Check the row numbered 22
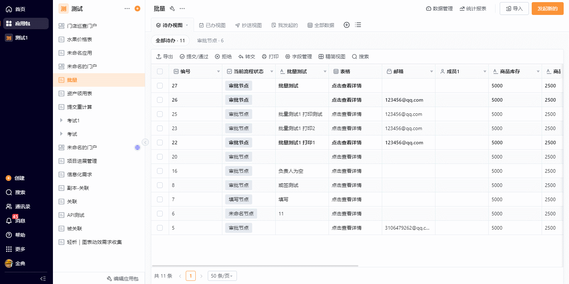The image size is (569, 284). pyautogui.click(x=160, y=143)
